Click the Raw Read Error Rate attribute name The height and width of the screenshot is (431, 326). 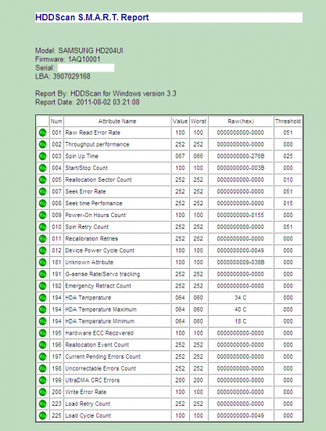(x=93, y=132)
